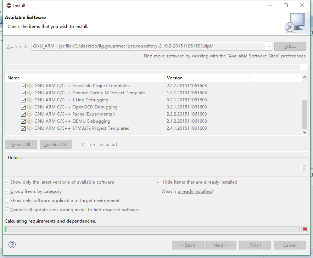Click the Packs (Experimental) feature icon
This screenshot has height=258, width=313.
click(x=30, y=114)
